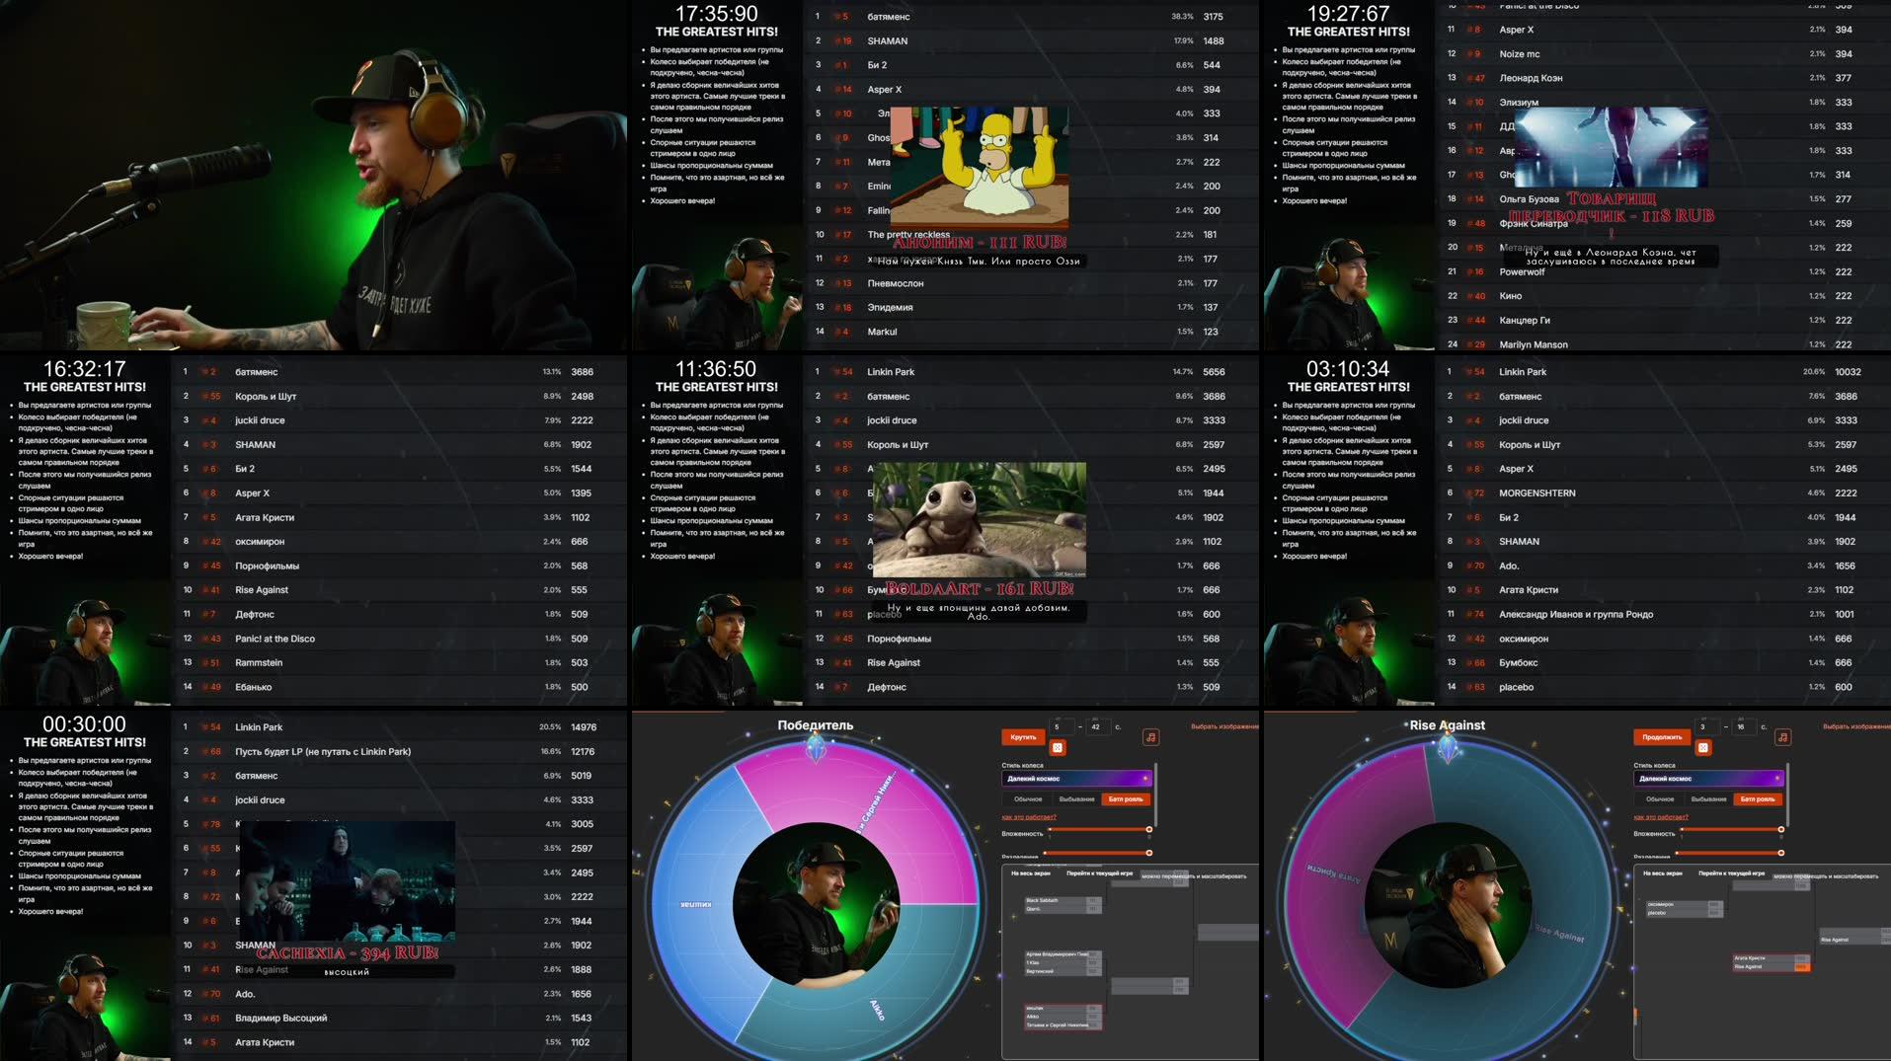Enable Батл рояль mode in right panel
The image size is (1891, 1061).
click(x=1758, y=799)
